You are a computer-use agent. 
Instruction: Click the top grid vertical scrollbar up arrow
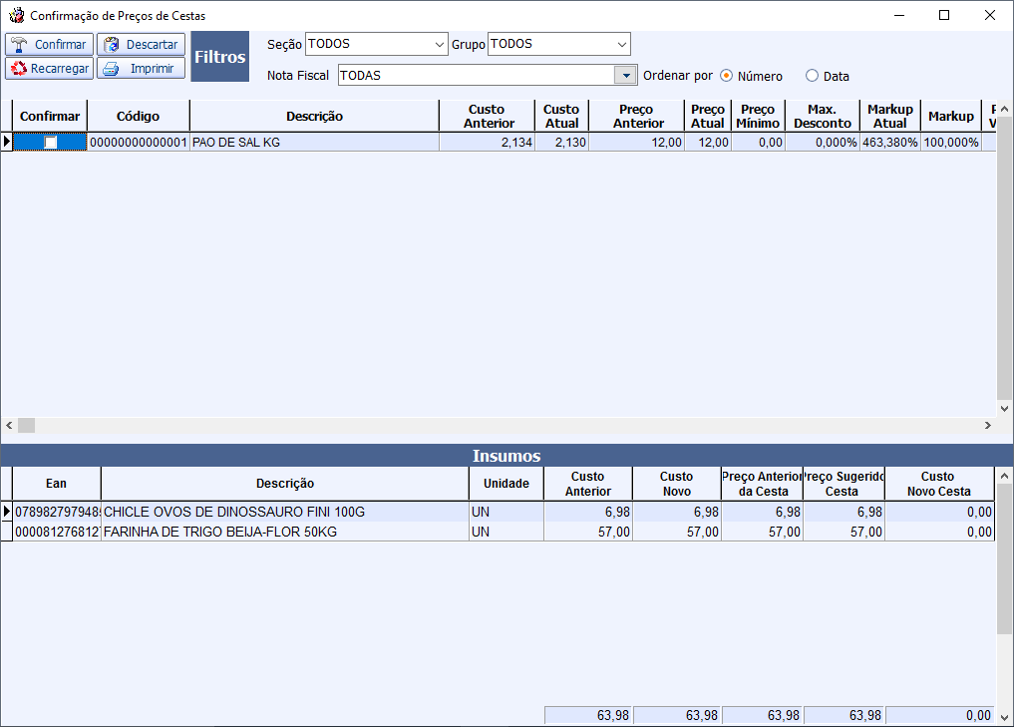coord(1004,110)
